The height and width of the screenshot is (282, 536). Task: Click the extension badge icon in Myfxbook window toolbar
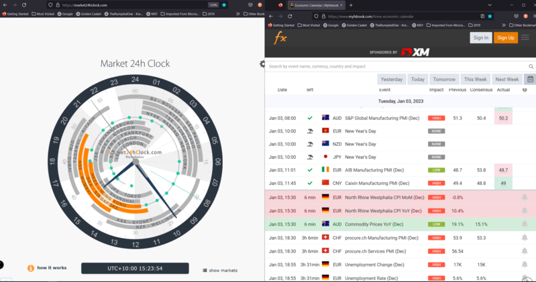[526, 16]
